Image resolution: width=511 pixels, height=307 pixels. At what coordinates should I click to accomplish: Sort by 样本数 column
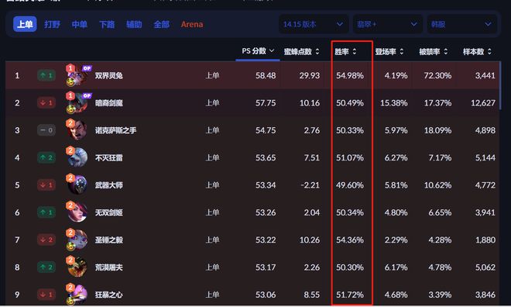click(477, 51)
